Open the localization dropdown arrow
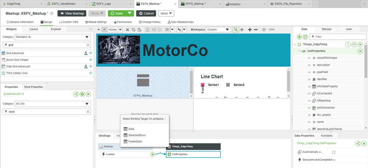Image resolution: width=368 pixels, height=168 pixels. [184, 29]
